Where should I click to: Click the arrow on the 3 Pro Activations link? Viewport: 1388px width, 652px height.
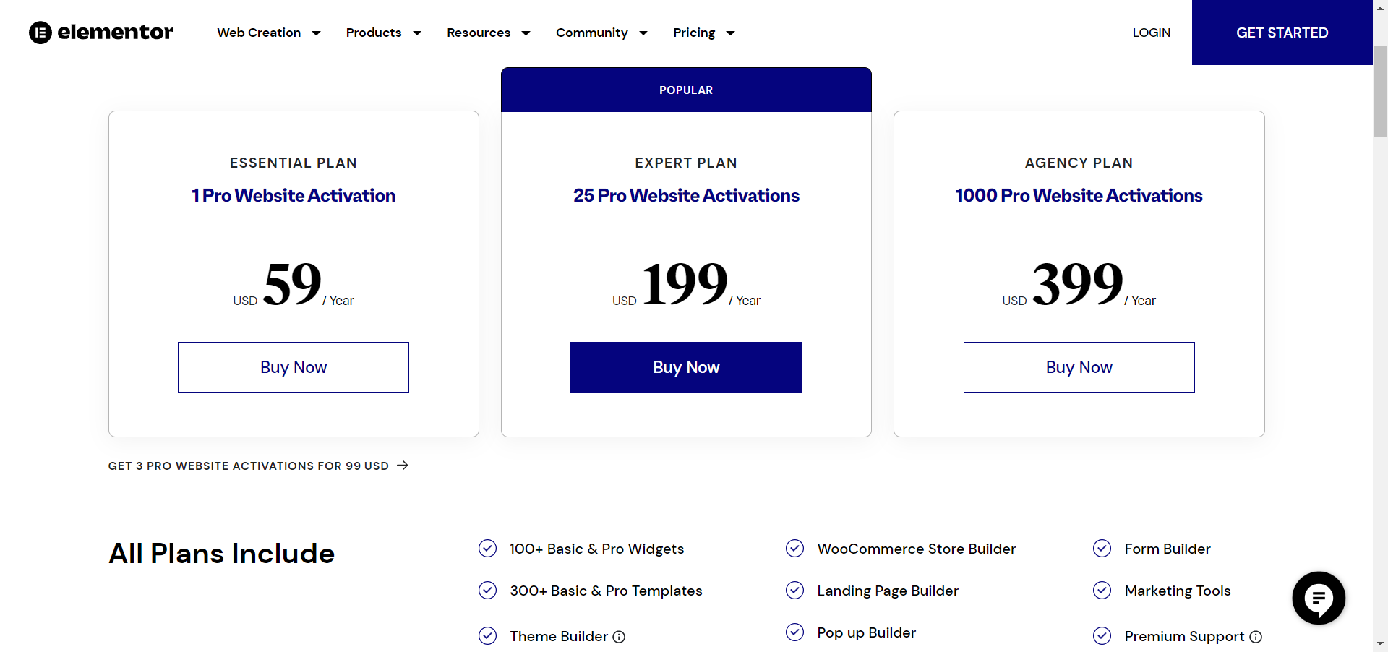(402, 466)
